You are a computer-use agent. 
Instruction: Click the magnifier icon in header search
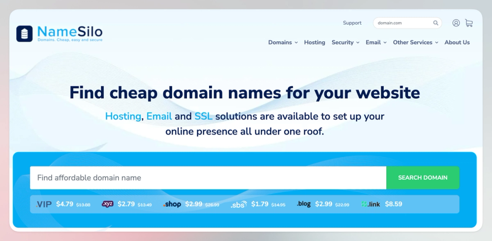click(x=435, y=23)
